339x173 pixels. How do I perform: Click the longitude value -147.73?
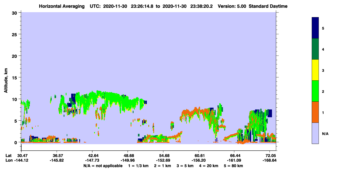[x=92, y=160]
